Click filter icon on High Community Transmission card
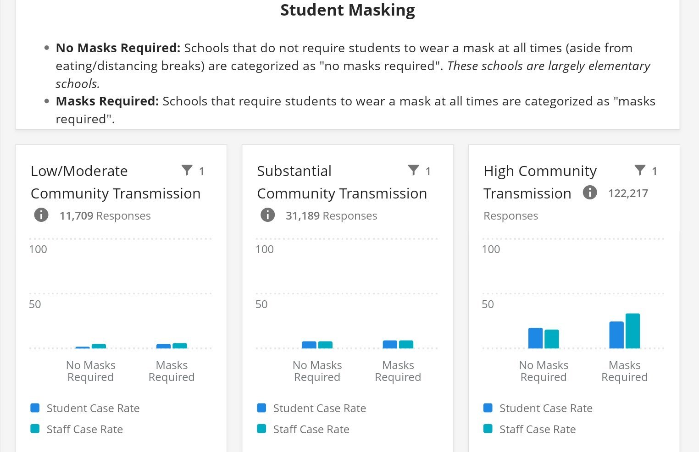699x452 pixels. click(640, 170)
